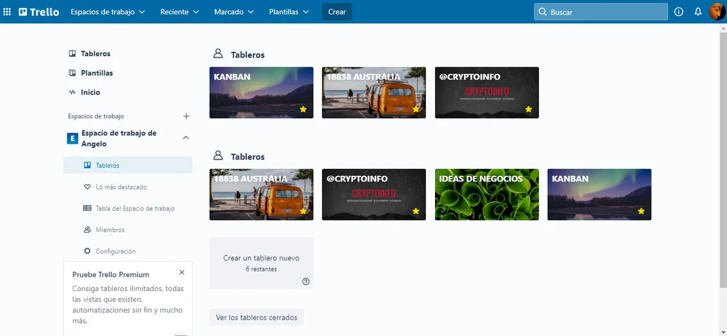727x336 pixels.
Task: Click Ver los tableros cerrados
Action: click(257, 318)
